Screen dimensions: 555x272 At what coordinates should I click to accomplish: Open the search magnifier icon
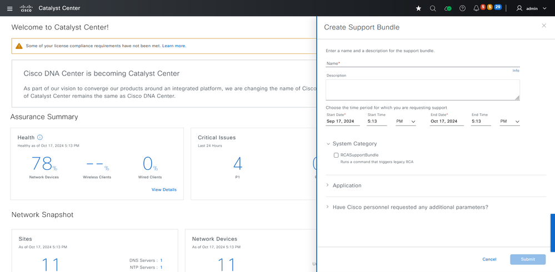(433, 8)
